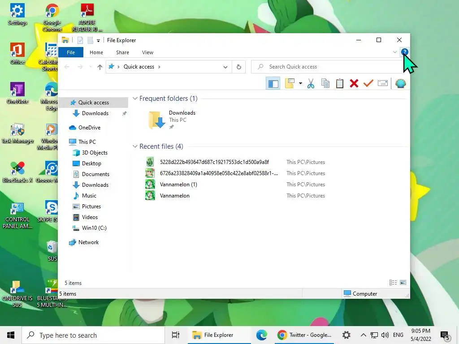The height and width of the screenshot is (344, 459).
Task: Switch to Twitter Google Chrome taskbar window
Action: point(304,335)
